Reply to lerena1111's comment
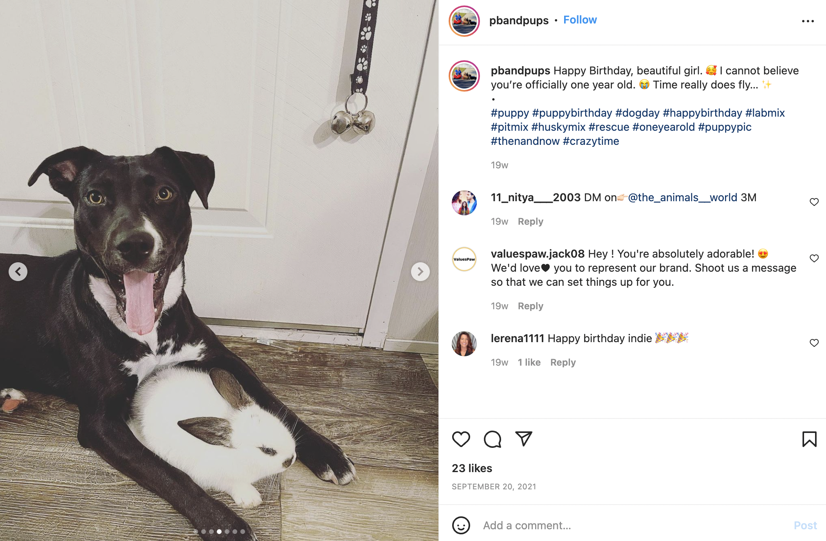 [563, 362]
